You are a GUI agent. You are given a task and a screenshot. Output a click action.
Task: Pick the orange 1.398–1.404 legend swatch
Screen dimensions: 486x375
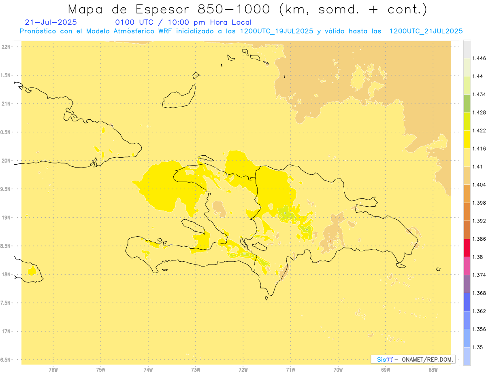coord(467,194)
